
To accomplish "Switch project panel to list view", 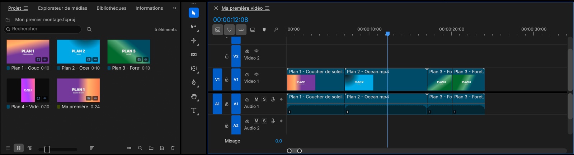I will pyautogui.click(x=8, y=148).
